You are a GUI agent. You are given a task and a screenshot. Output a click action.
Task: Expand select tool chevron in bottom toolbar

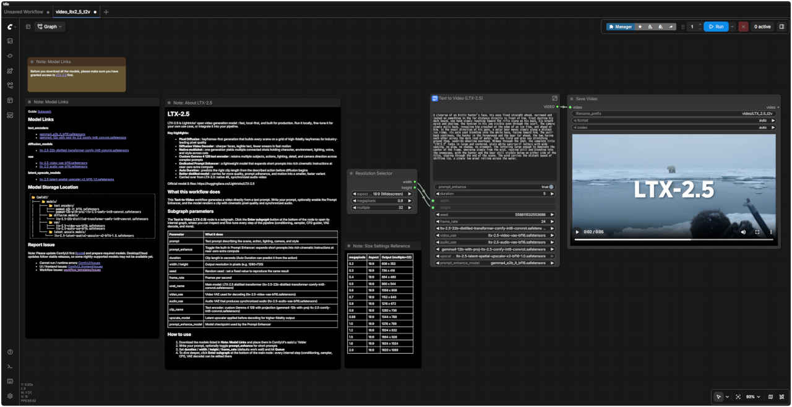[x=727, y=396]
